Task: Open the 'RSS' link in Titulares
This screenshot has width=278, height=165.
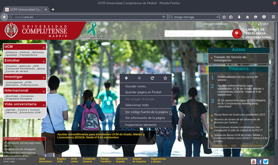Action: tap(234, 146)
